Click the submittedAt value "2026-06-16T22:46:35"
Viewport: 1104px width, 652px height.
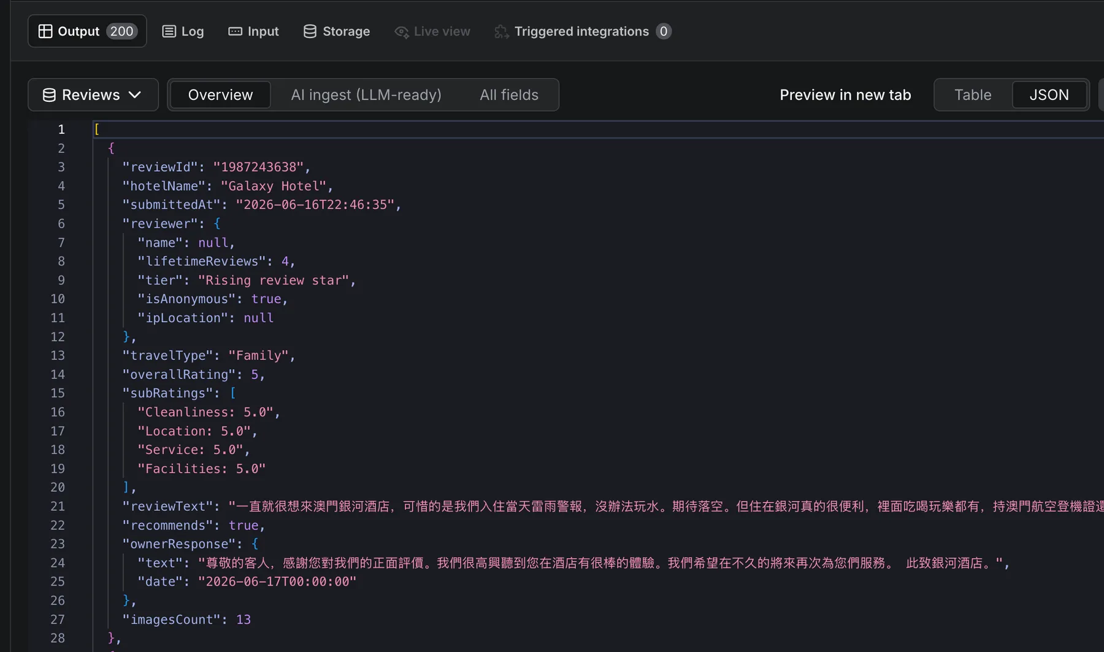tap(315, 205)
